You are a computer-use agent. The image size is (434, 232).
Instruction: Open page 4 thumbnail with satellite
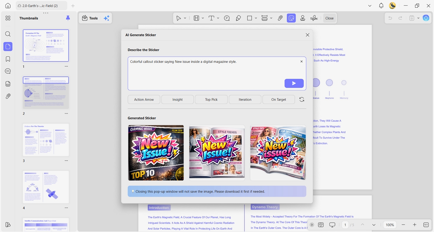(x=46, y=187)
